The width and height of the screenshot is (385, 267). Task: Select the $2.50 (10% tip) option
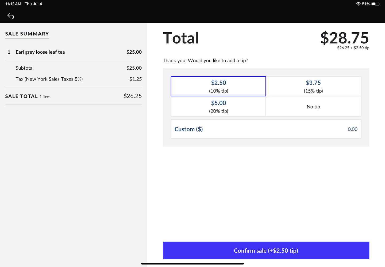point(218,86)
